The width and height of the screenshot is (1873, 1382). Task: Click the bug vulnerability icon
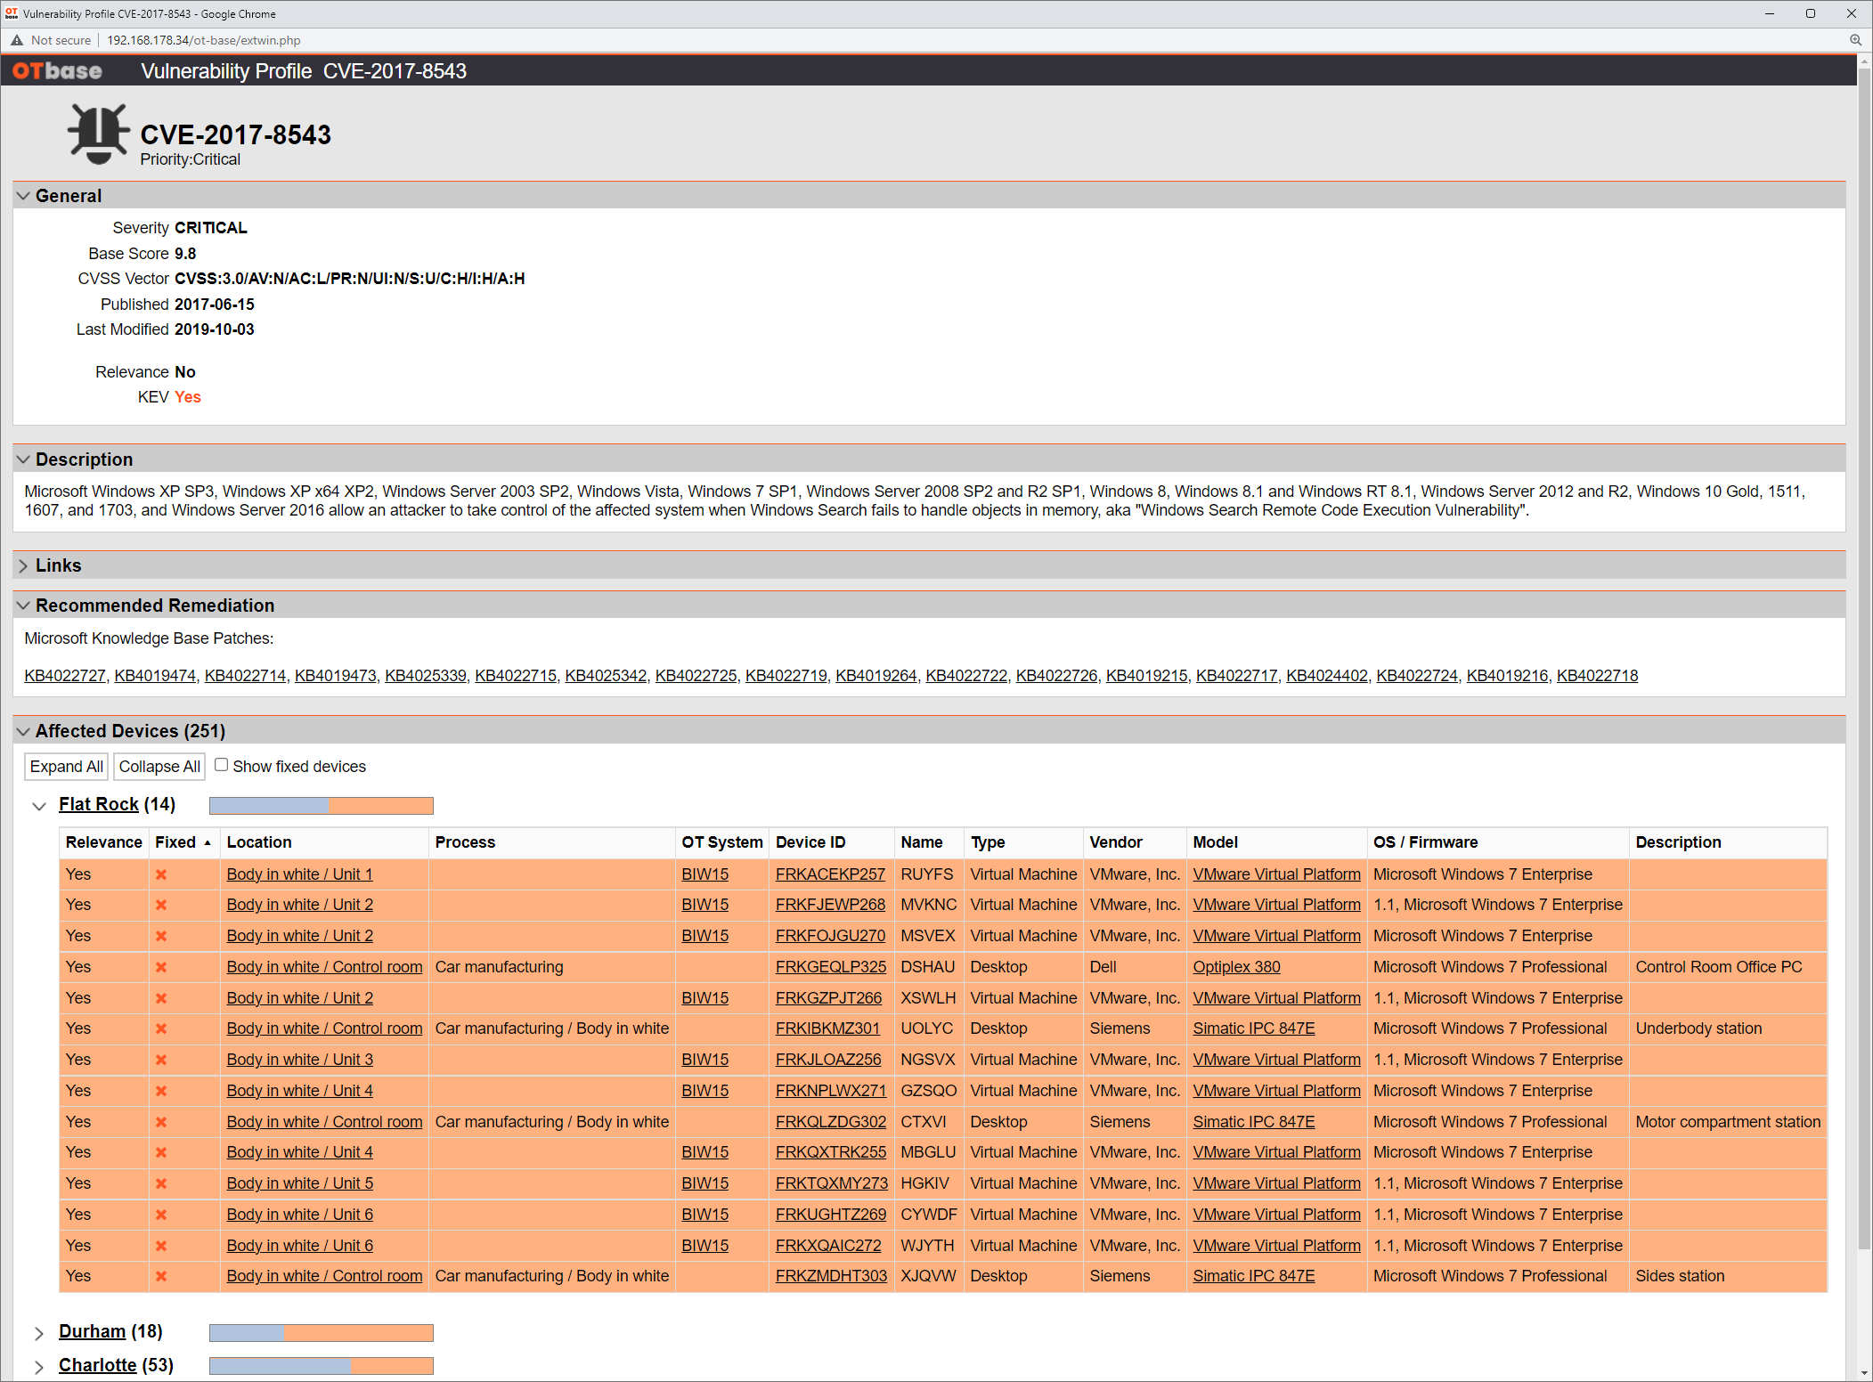[98, 134]
